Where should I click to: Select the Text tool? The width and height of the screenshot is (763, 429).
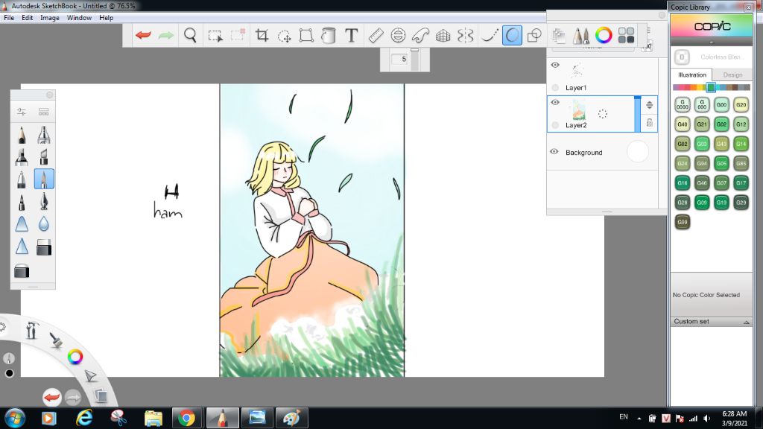click(352, 35)
